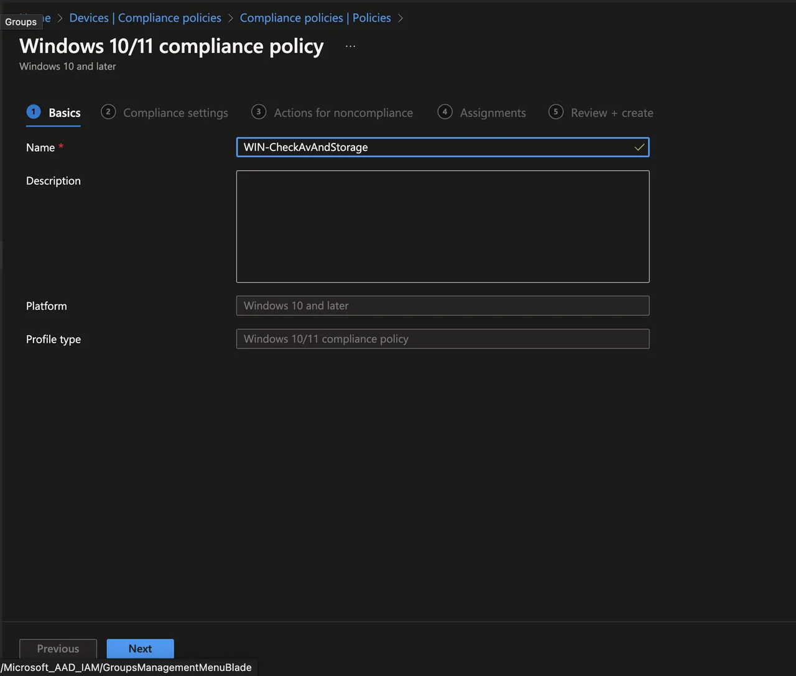Viewport: 796px width, 676px height.
Task: Jump to the Review + create tab
Action: point(601,113)
